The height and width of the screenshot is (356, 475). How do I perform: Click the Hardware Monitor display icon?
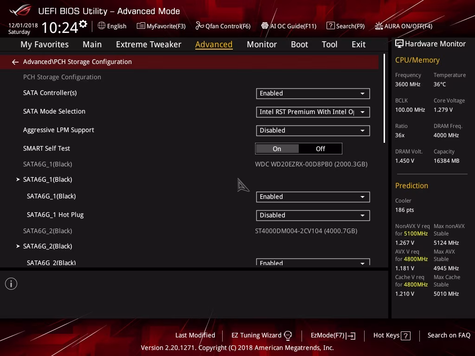tap(399, 44)
